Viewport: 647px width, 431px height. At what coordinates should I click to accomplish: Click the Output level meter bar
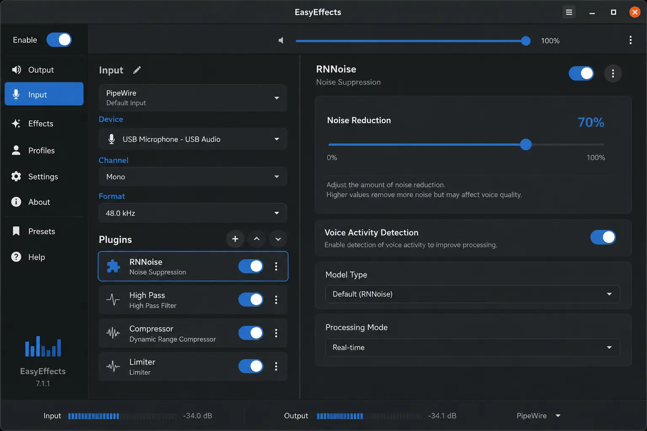pyautogui.click(x=369, y=416)
